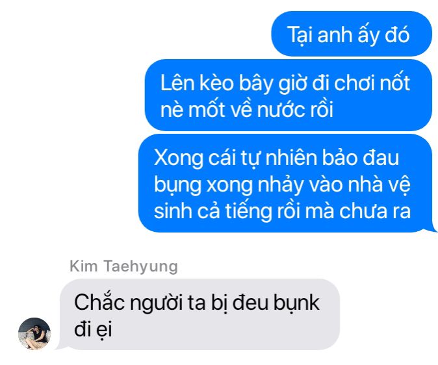Select the blue message starting "Xong cái tự nhiên"
The image size is (438, 365).
(x=287, y=183)
